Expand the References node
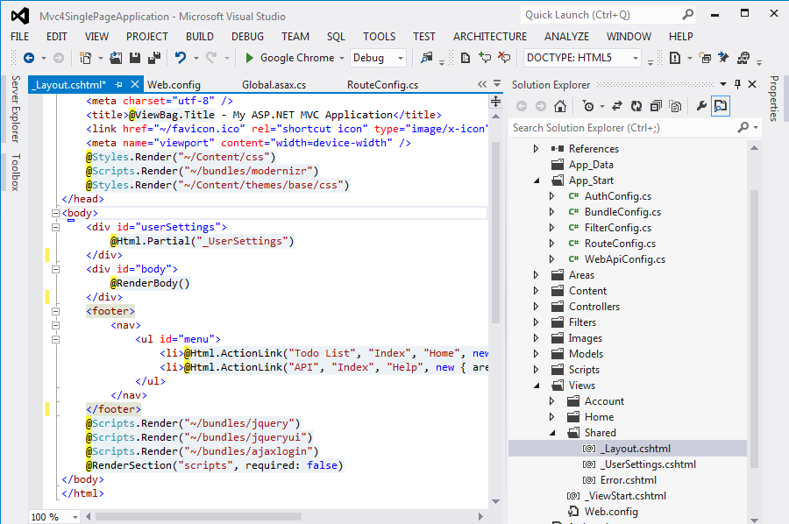The image size is (789, 524). tap(536, 149)
